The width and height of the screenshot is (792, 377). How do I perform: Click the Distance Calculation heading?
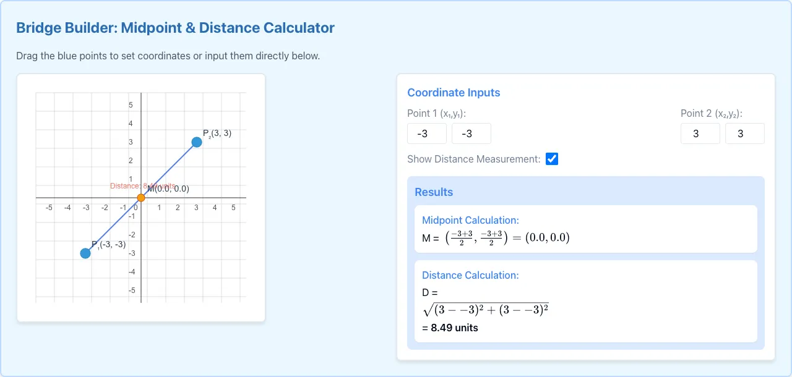click(470, 276)
